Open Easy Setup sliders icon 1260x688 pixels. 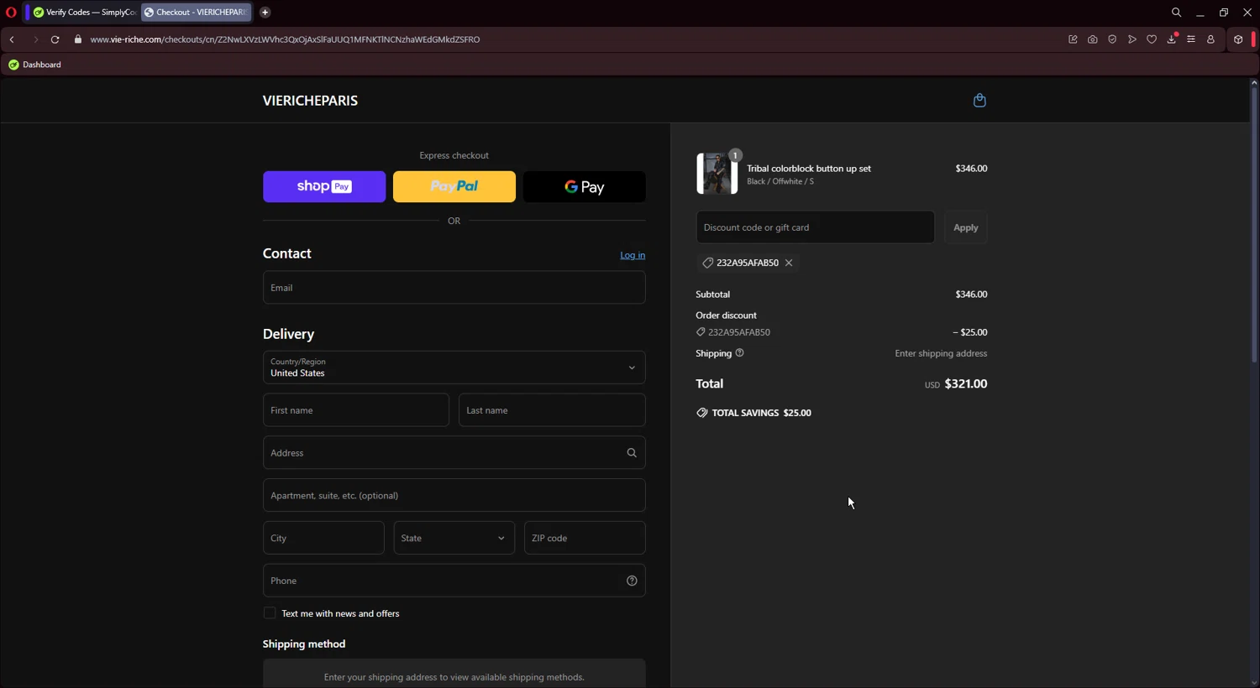pyautogui.click(x=1191, y=39)
